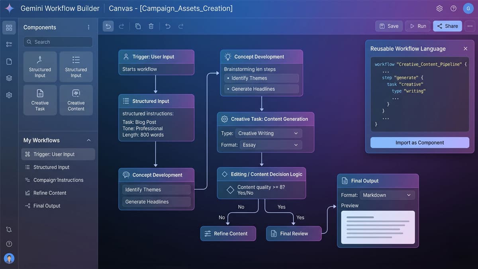Click the workflow "Creative_Content_Pipeline" code line
Screen dimensions: 478x269
click(x=421, y=64)
